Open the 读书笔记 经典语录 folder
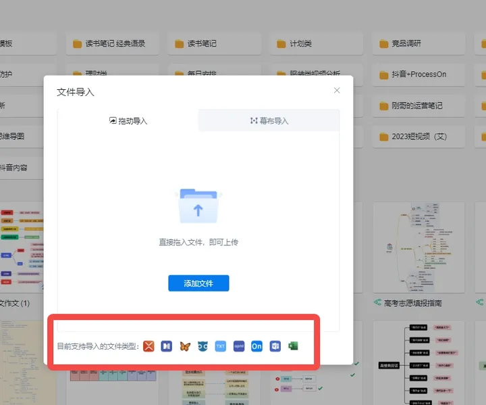Image resolution: width=486 pixels, height=405 pixels. pos(113,43)
